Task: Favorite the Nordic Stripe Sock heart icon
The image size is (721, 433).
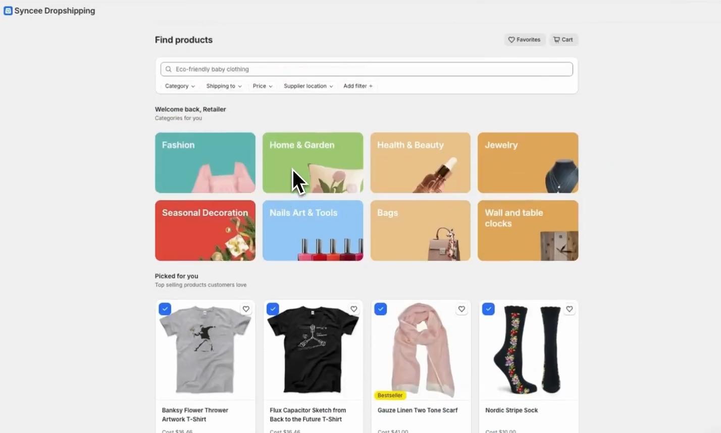Action: tap(569, 309)
